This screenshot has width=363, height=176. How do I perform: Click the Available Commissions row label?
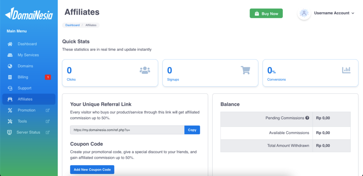[289, 133]
